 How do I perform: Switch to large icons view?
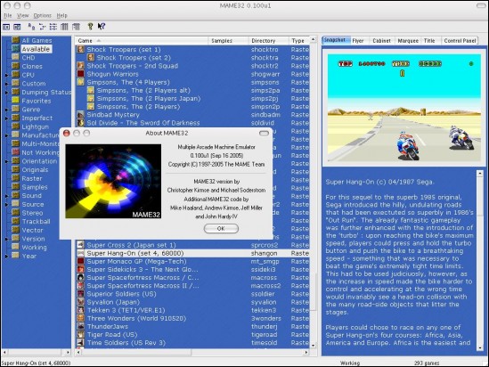point(31,27)
